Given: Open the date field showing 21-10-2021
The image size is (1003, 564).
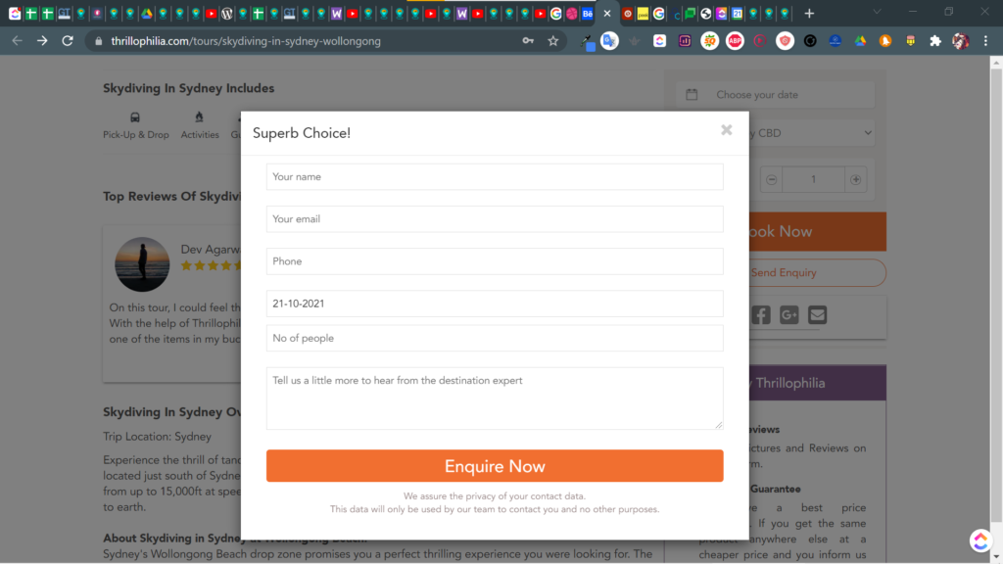Looking at the screenshot, I should [495, 304].
